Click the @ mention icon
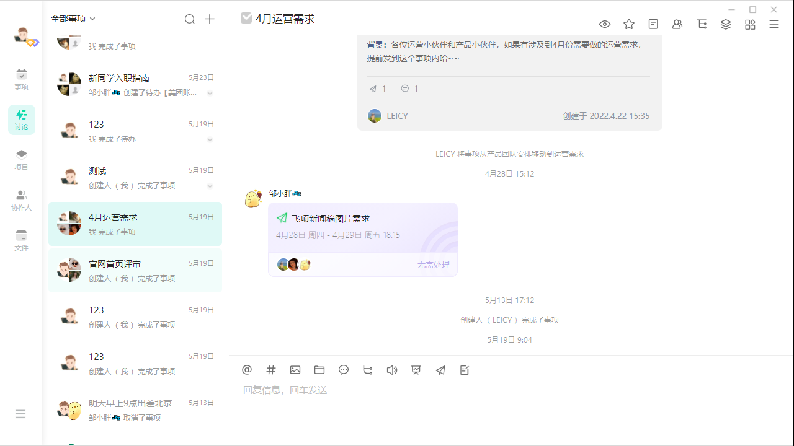Screen dimensions: 794x446 click(247, 370)
